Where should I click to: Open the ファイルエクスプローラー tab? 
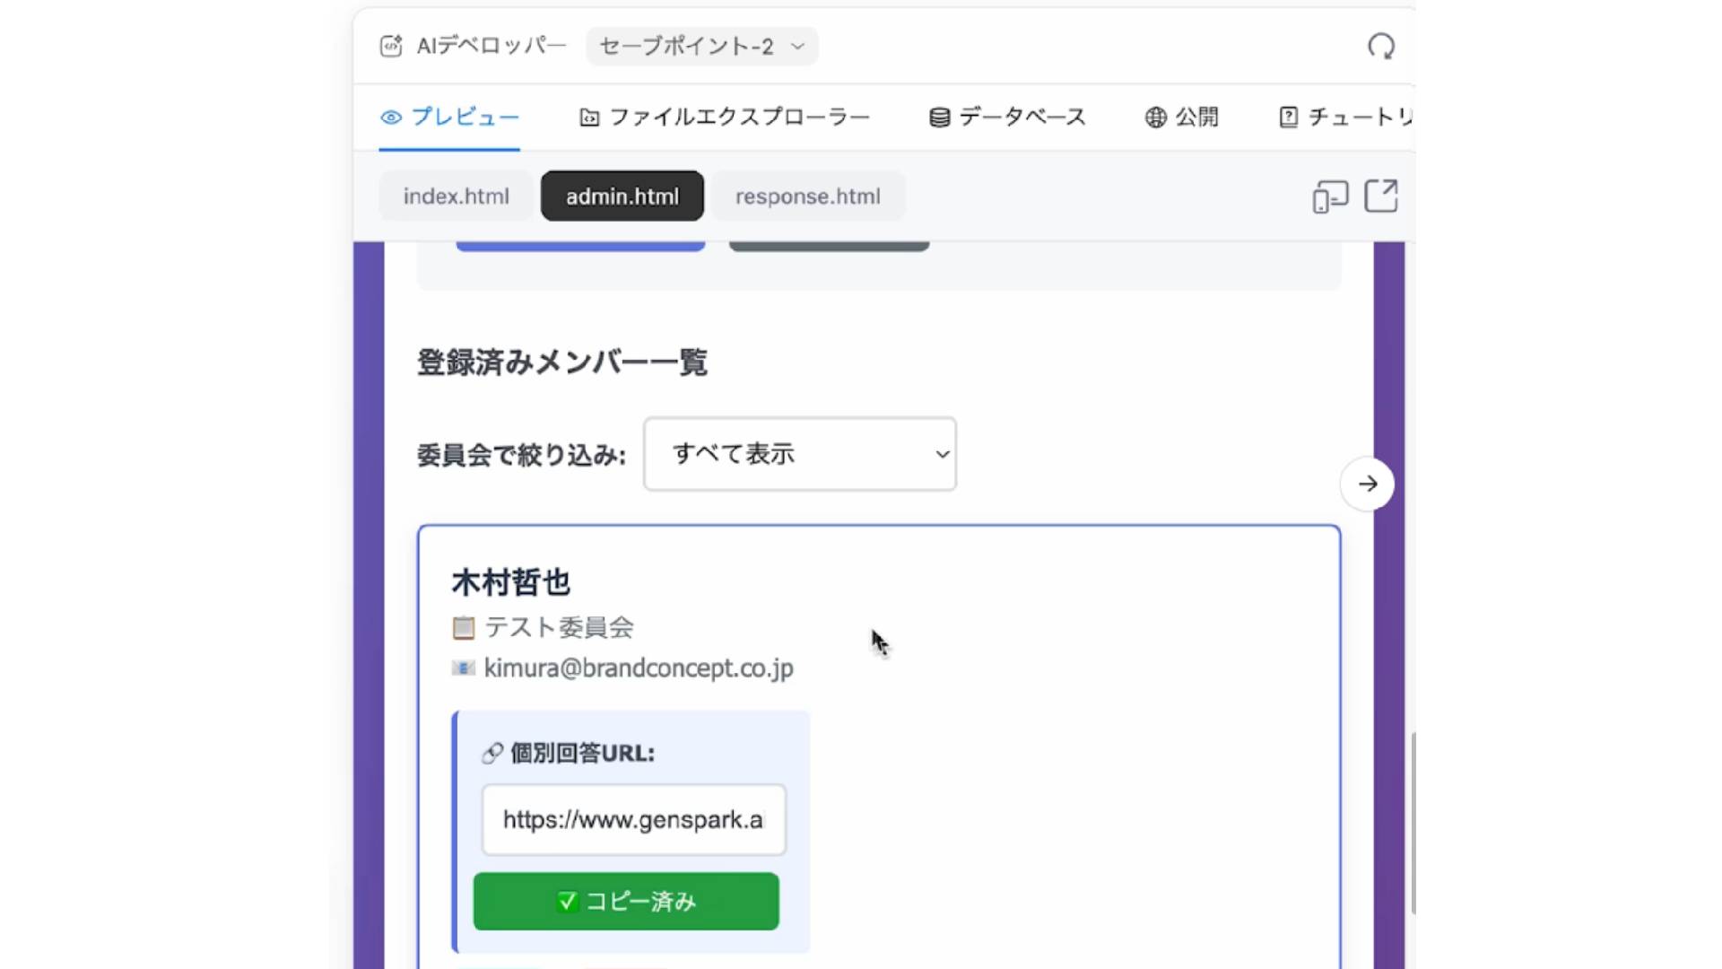[x=725, y=118]
